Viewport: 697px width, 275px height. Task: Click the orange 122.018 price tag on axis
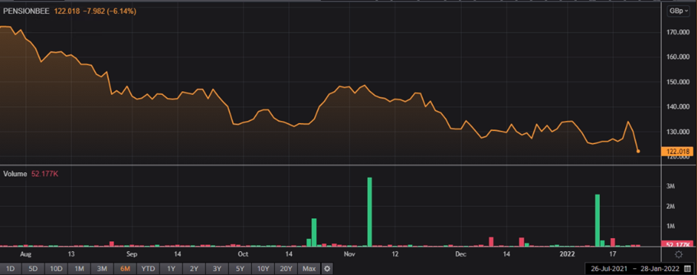pos(677,151)
